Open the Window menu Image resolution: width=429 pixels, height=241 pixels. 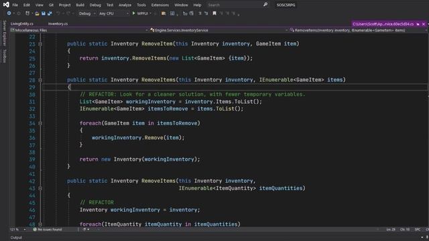[181, 5]
